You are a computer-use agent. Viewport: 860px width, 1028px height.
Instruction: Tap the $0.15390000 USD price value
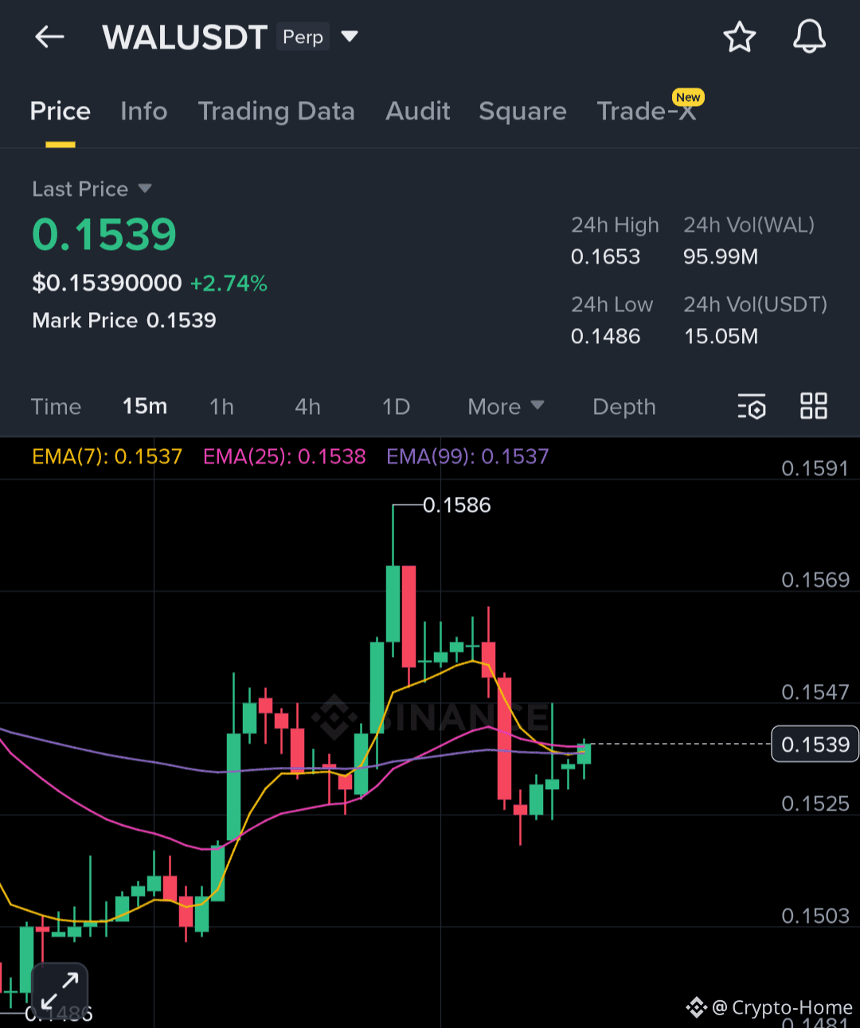[x=107, y=283]
